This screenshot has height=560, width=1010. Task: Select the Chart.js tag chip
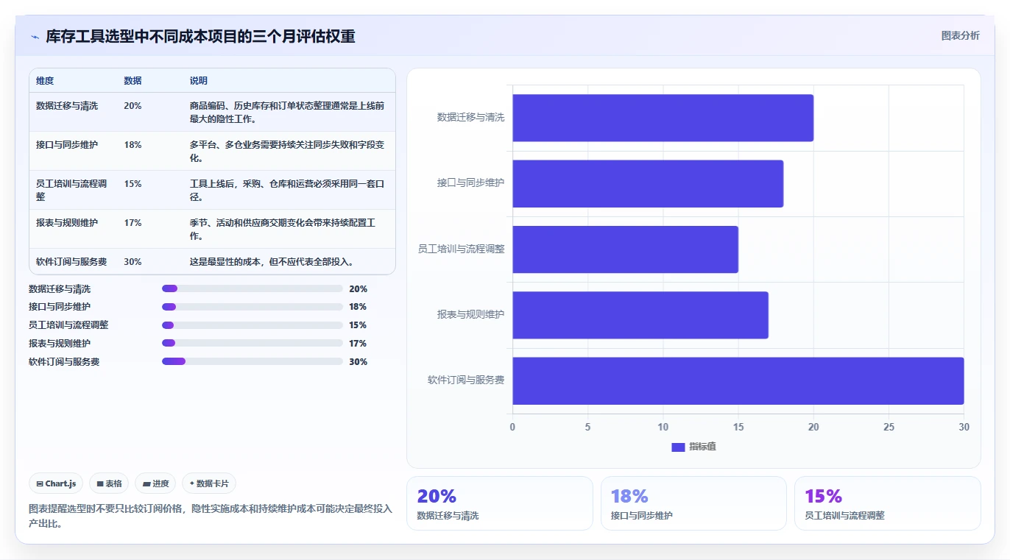pos(57,483)
